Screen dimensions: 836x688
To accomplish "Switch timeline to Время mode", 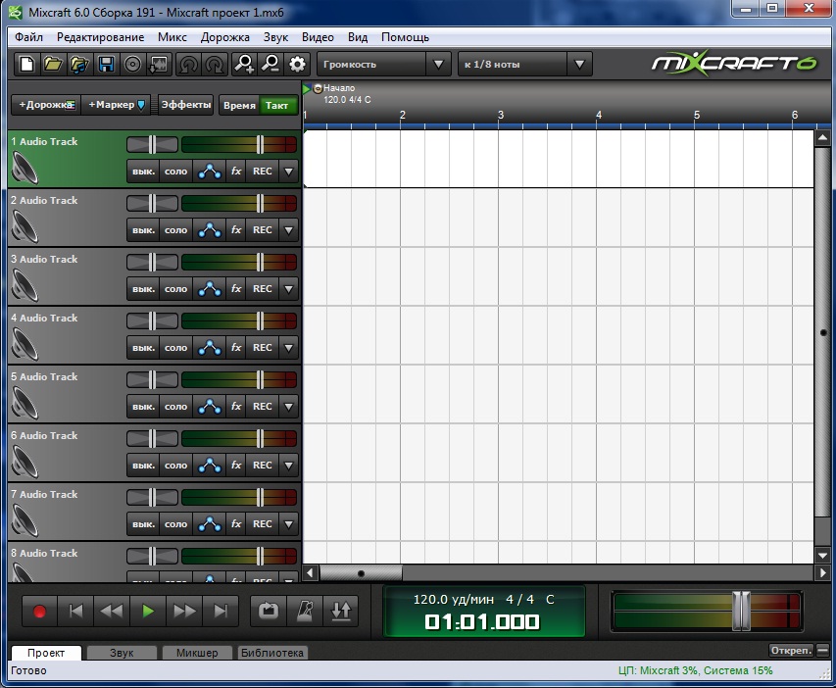I will click(239, 106).
